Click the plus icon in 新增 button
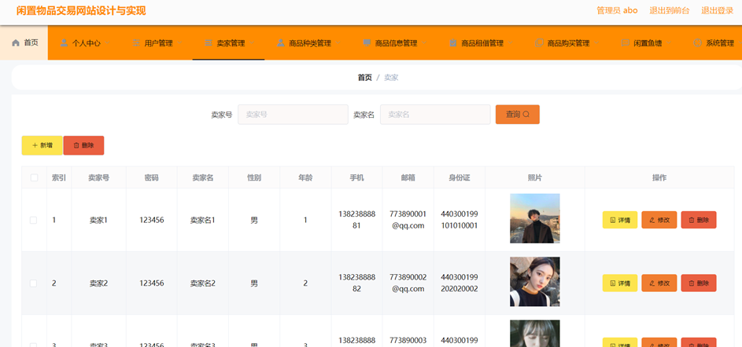 [35, 145]
